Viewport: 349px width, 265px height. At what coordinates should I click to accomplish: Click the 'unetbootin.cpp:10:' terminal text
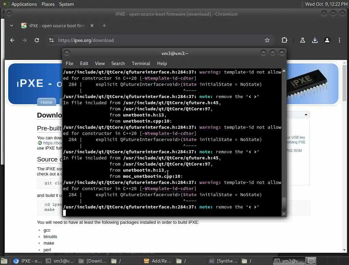pyautogui.click(x=147, y=121)
